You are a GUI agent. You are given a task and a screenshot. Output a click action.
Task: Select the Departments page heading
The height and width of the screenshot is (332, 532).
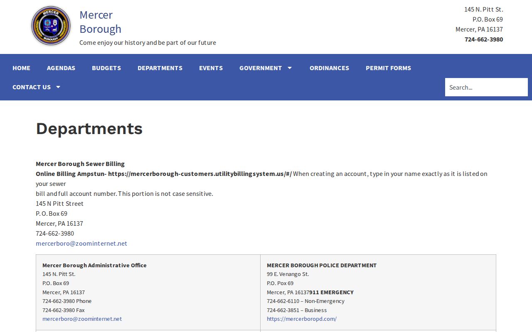(89, 129)
